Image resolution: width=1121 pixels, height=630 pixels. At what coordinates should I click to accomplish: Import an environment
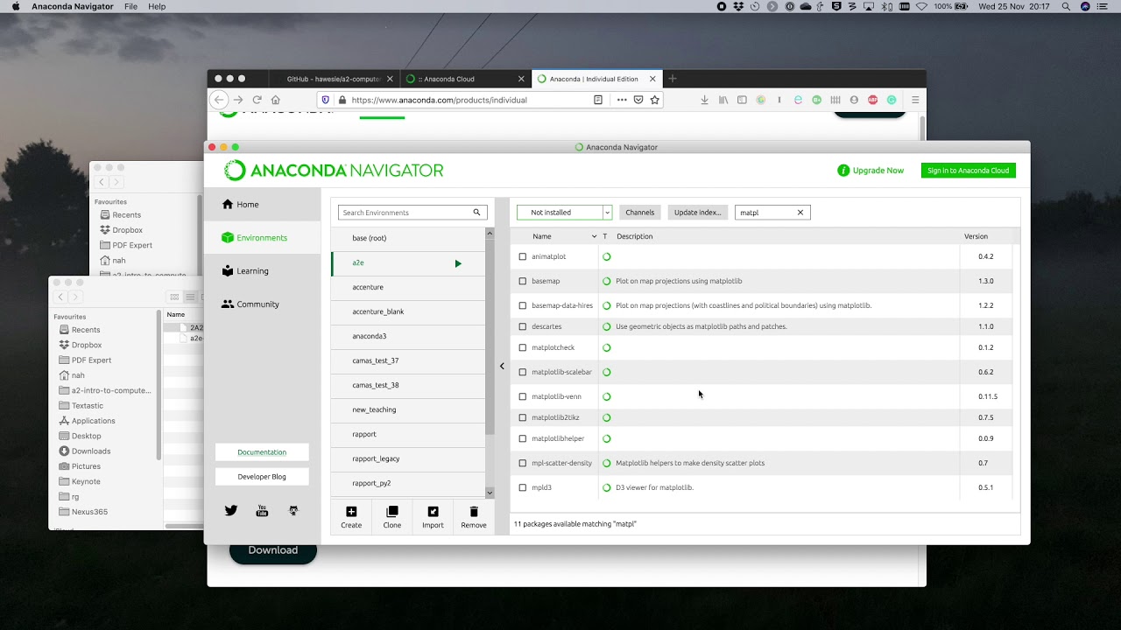(x=433, y=517)
